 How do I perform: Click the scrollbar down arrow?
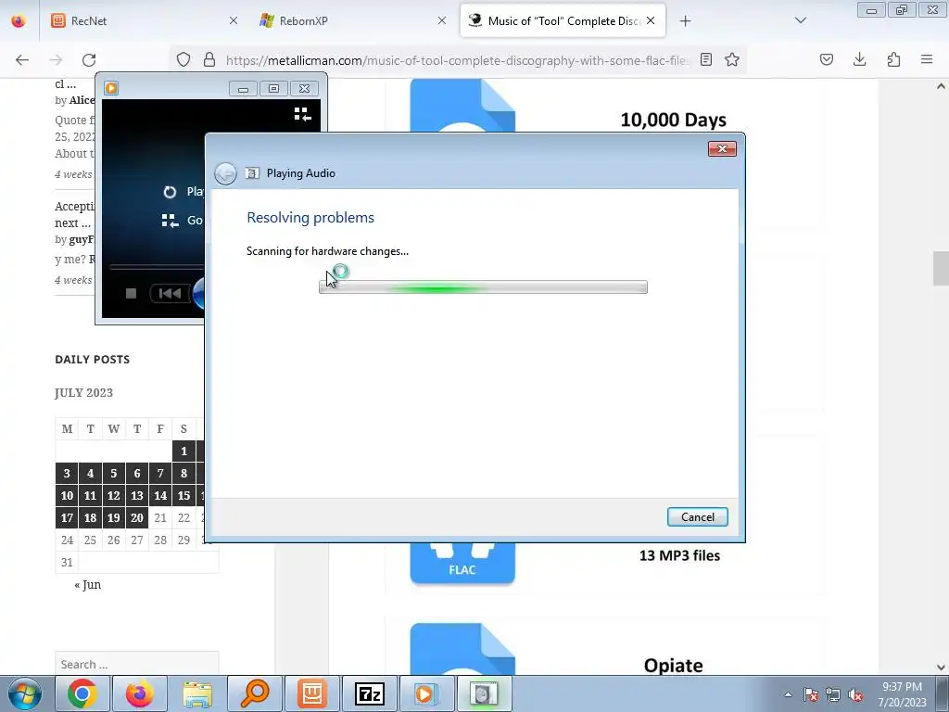coord(941,667)
